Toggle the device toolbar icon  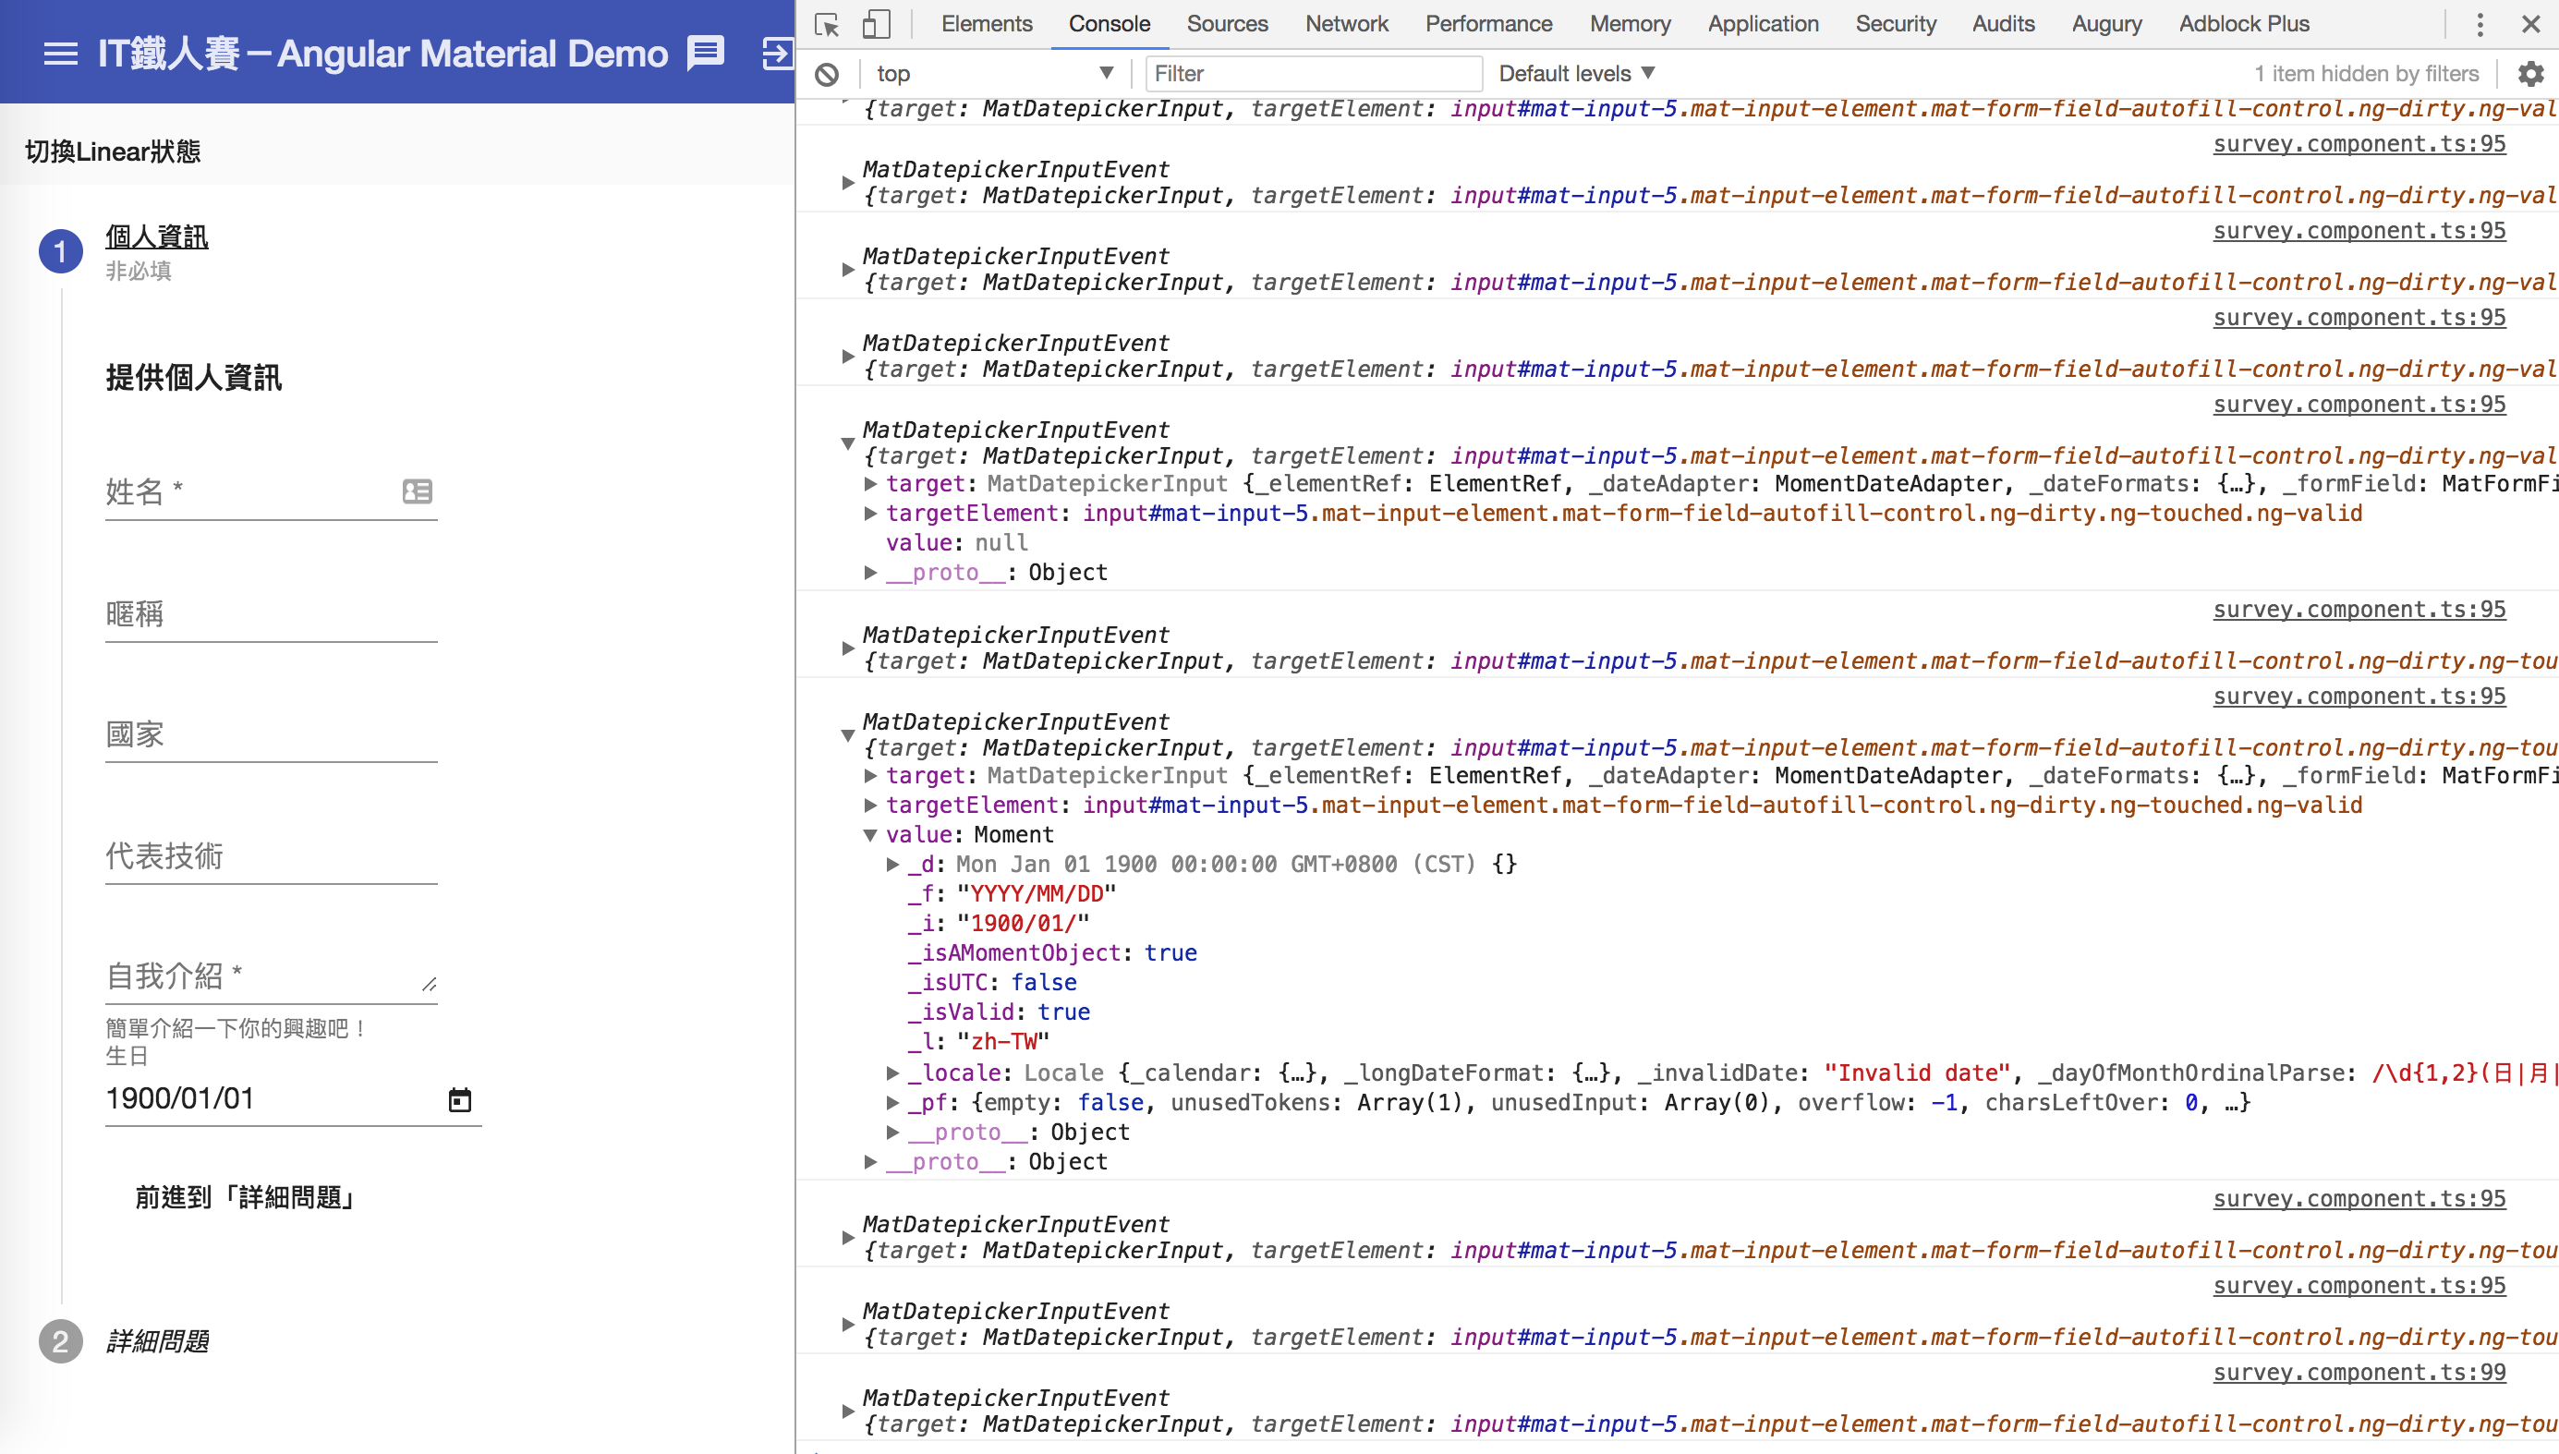(876, 24)
